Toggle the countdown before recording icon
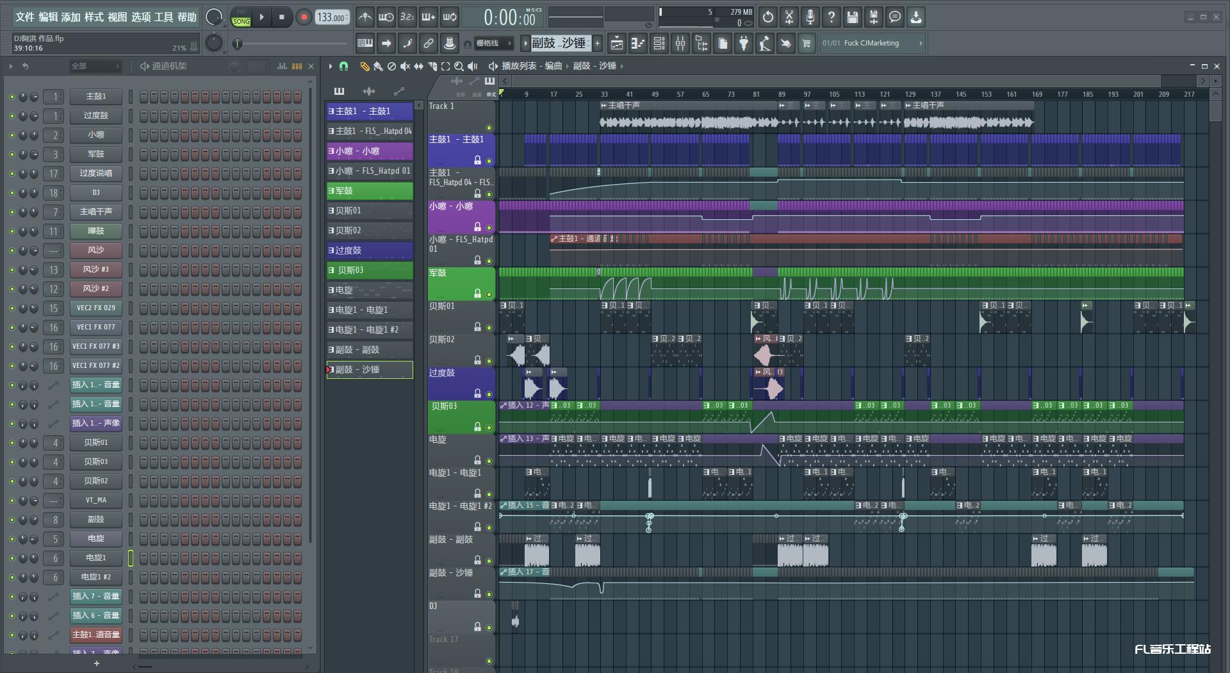 pos(407,17)
